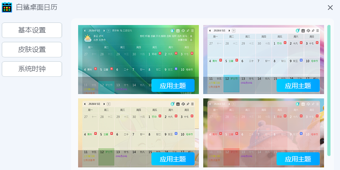The height and width of the screenshot is (170, 340).
Task: Apply the pastel purple swirl theme
Action: click(x=298, y=85)
